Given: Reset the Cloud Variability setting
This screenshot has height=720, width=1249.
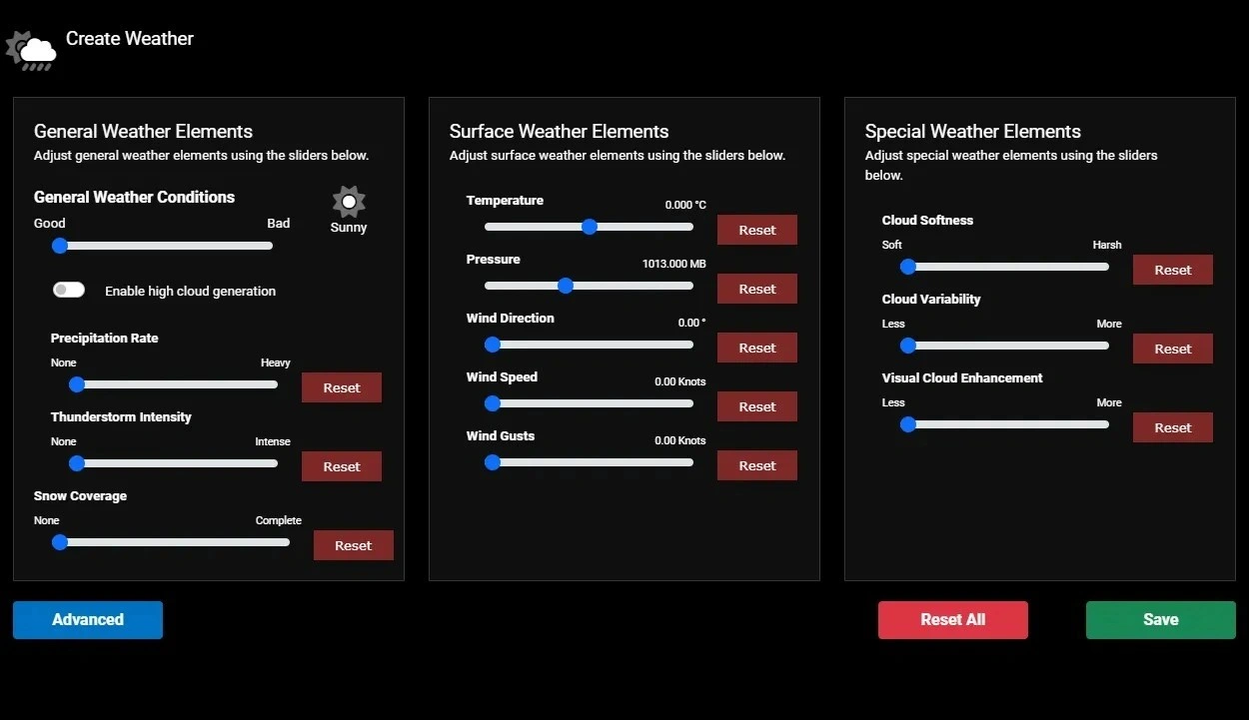Looking at the screenshot, I should click(x=1172, y=349).
